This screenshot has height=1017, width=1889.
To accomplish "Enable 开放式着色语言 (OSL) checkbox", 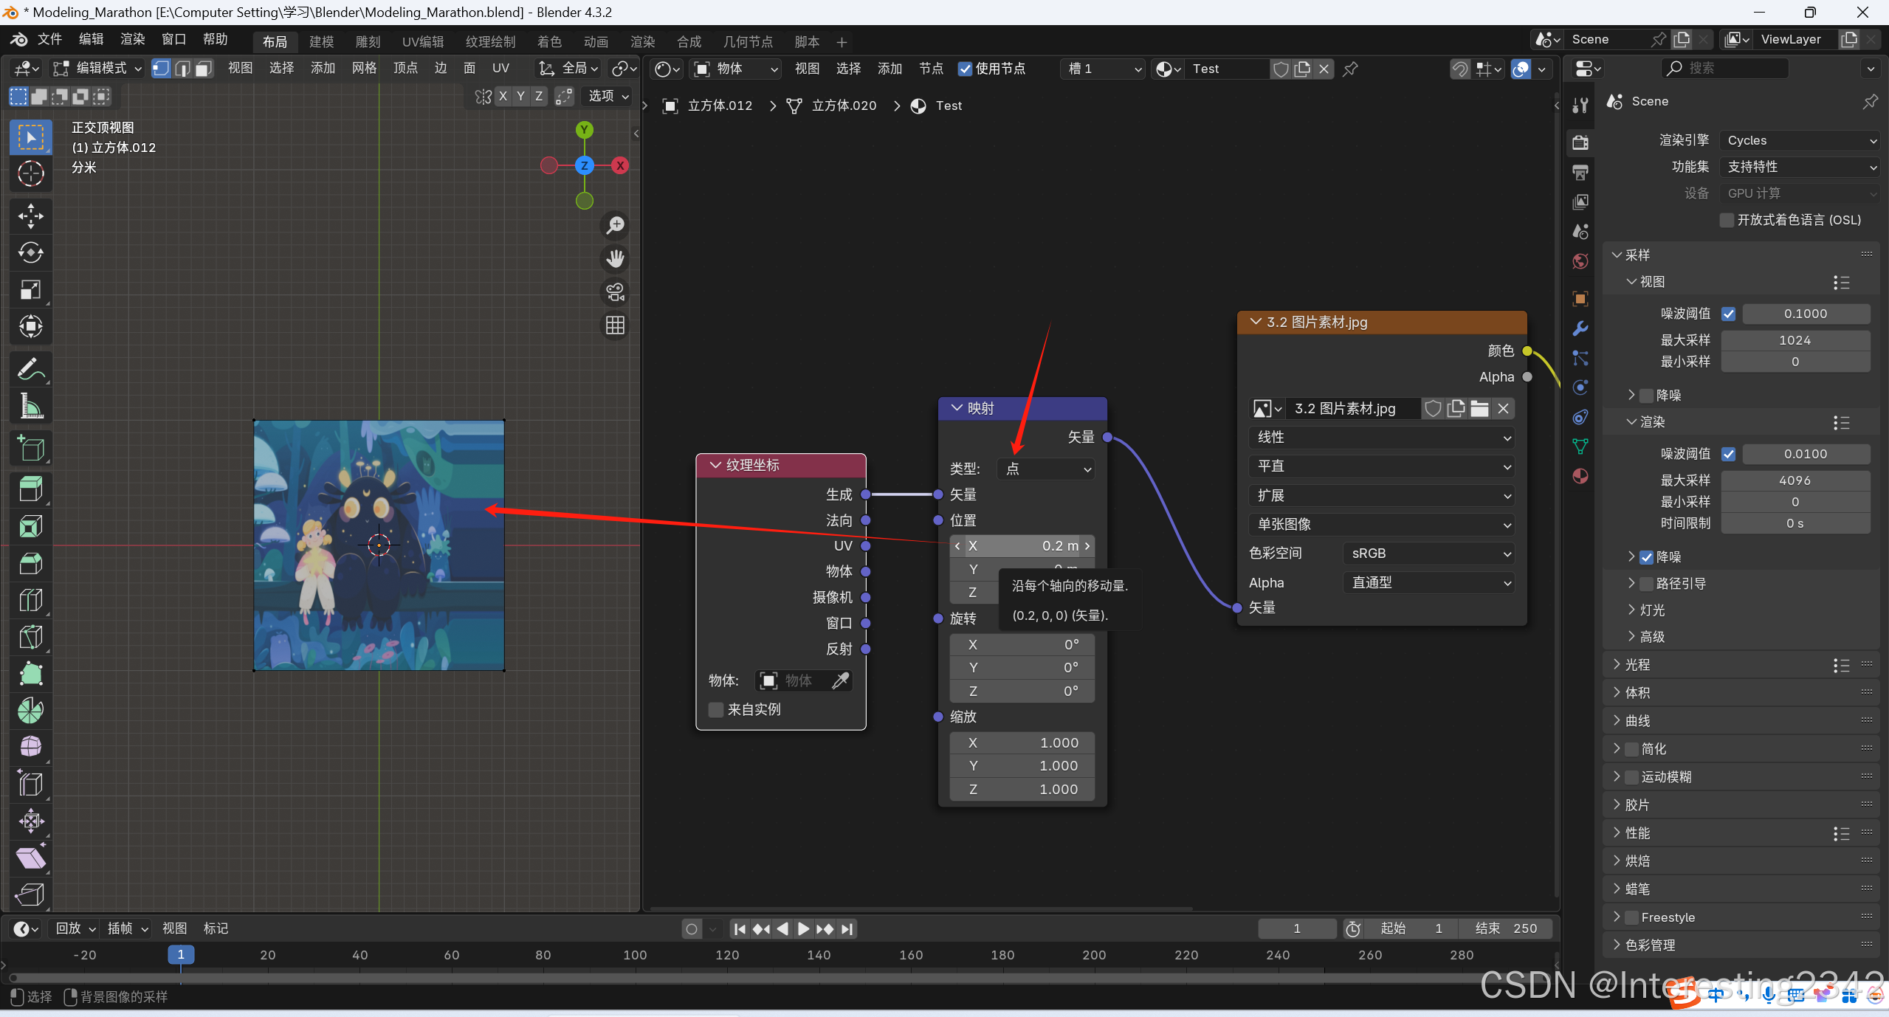I will tap(1727, 220).
